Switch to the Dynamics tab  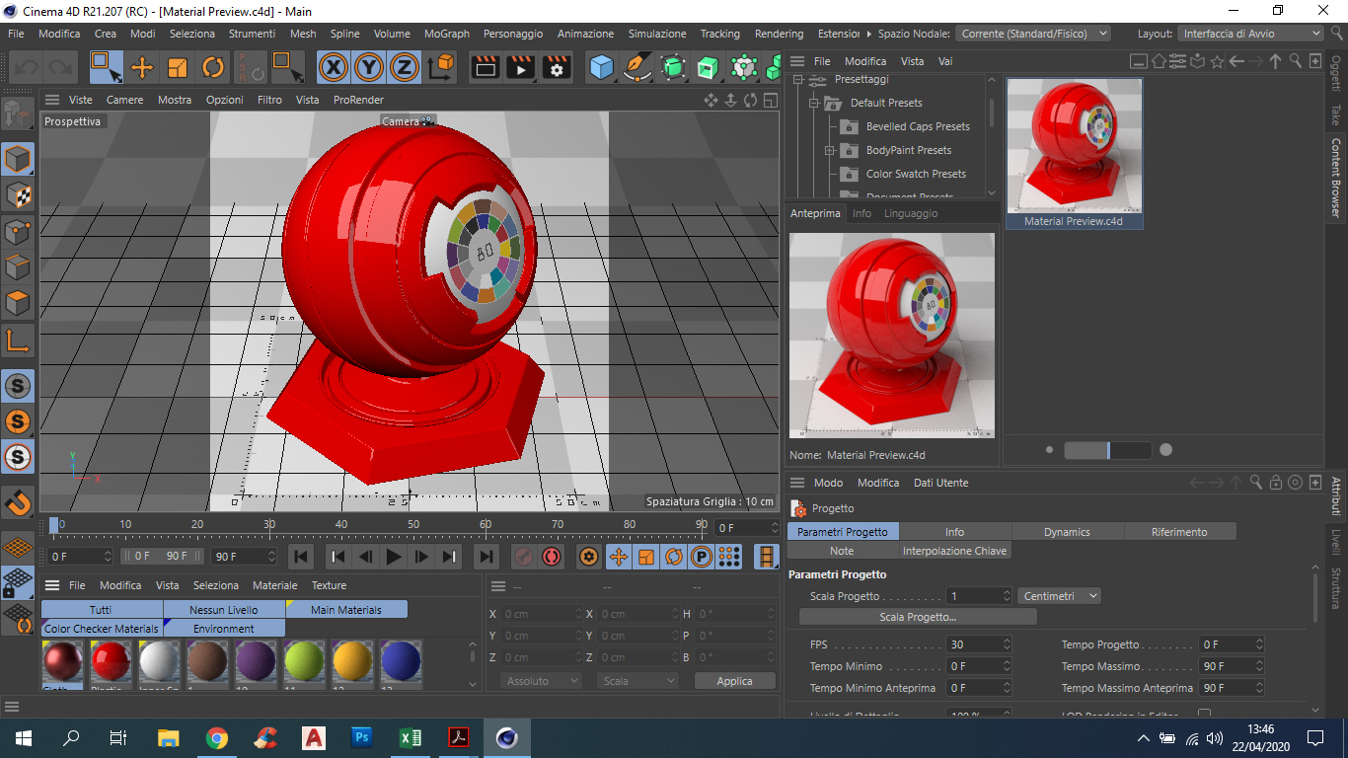click(1067, 532)
